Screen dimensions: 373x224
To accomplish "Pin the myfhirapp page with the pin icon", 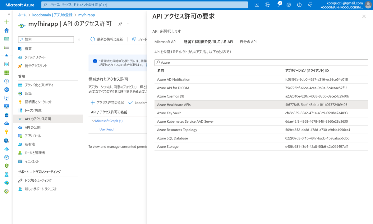I will 120,24.
